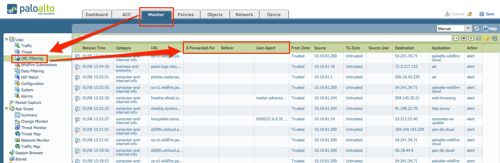Viewport: 500px width, 163px height.
Task: Click in the log filter input field
Action: 265,38
